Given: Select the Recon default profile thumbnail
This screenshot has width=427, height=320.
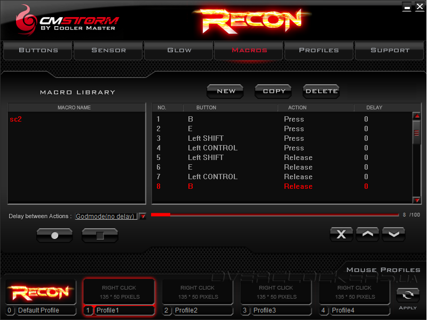Looking at the screenshot, I should [x=41, y=292].
